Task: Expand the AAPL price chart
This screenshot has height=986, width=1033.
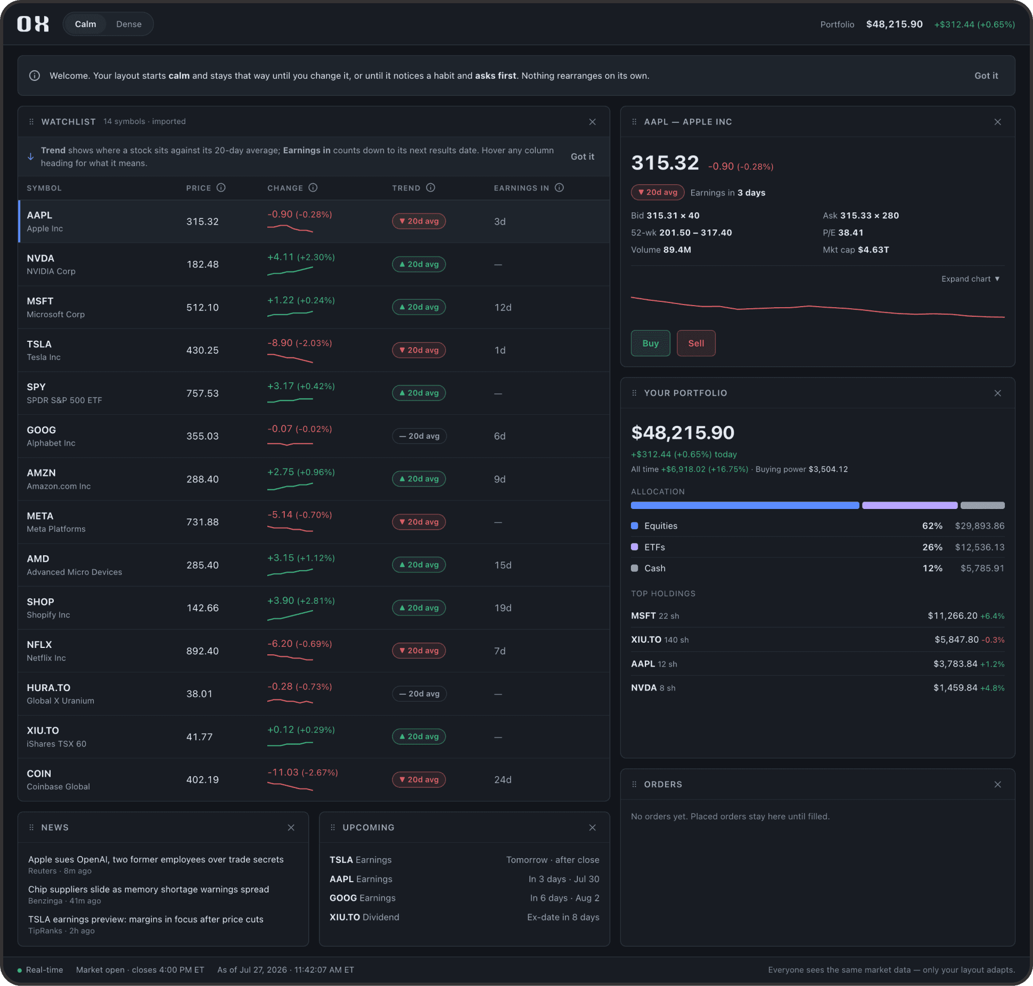Action: (970, 279)
